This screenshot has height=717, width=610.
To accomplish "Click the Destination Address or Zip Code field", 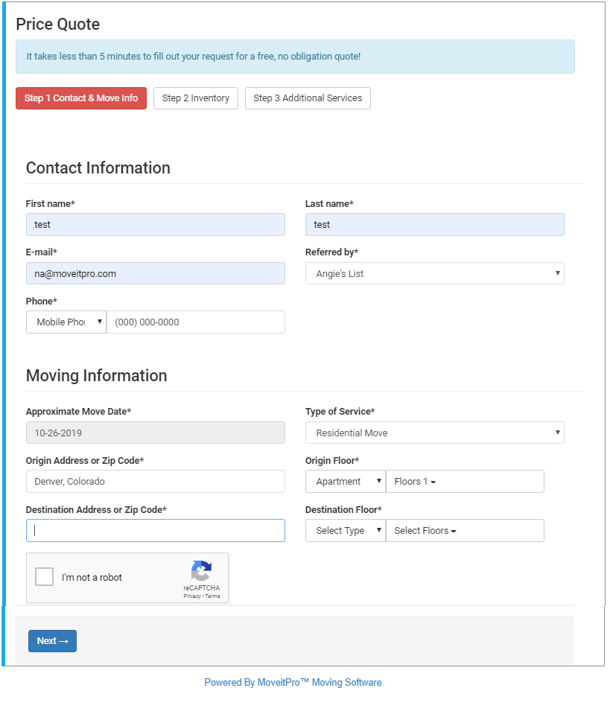I will [x=155, y=530].
